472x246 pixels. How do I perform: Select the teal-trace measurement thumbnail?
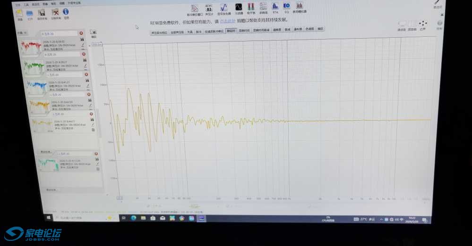(x=48, y=164)
